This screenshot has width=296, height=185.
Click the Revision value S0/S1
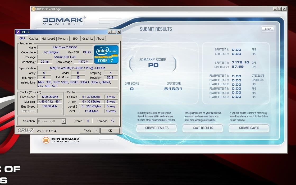point(111,77)
